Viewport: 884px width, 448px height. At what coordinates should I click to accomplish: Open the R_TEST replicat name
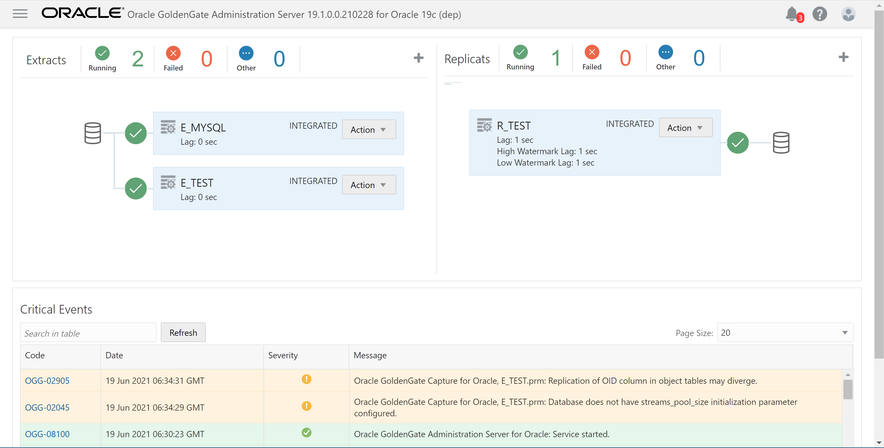pyautogui.click(x=513, y=126)
